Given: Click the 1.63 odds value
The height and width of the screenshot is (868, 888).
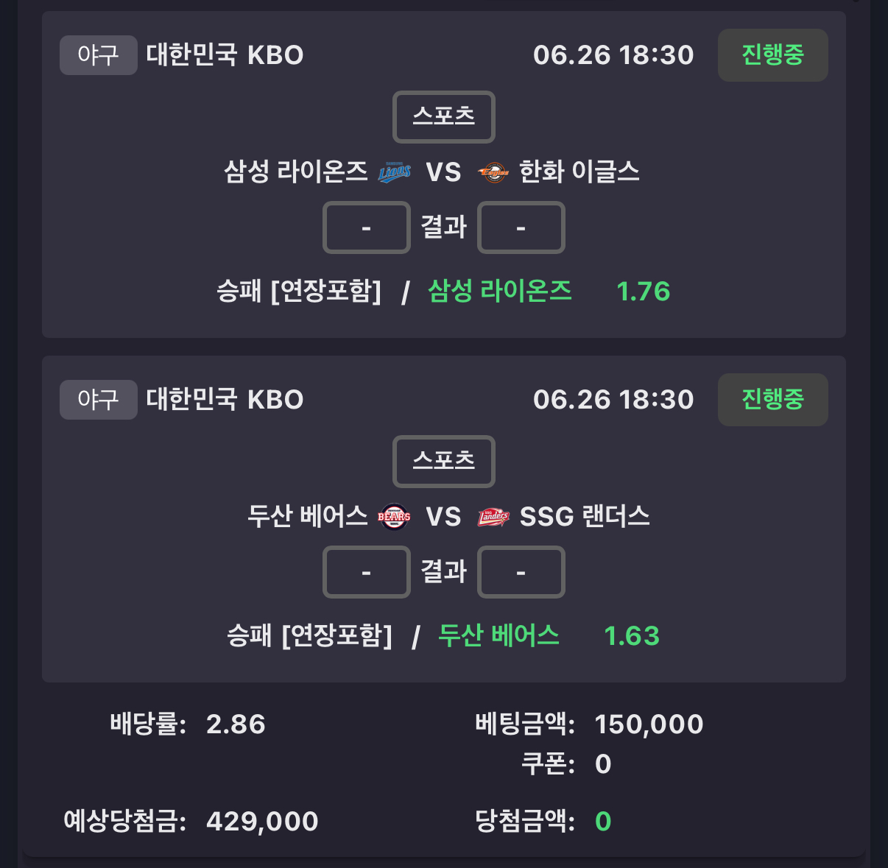Looking at the screenshot, I should (x=632, y=636).
